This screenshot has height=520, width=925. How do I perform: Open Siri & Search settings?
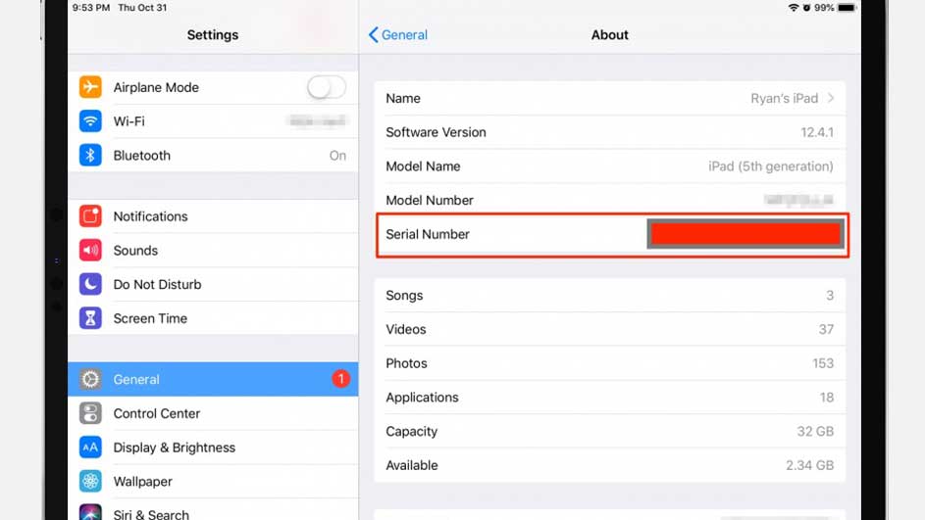tap(151, 513)
